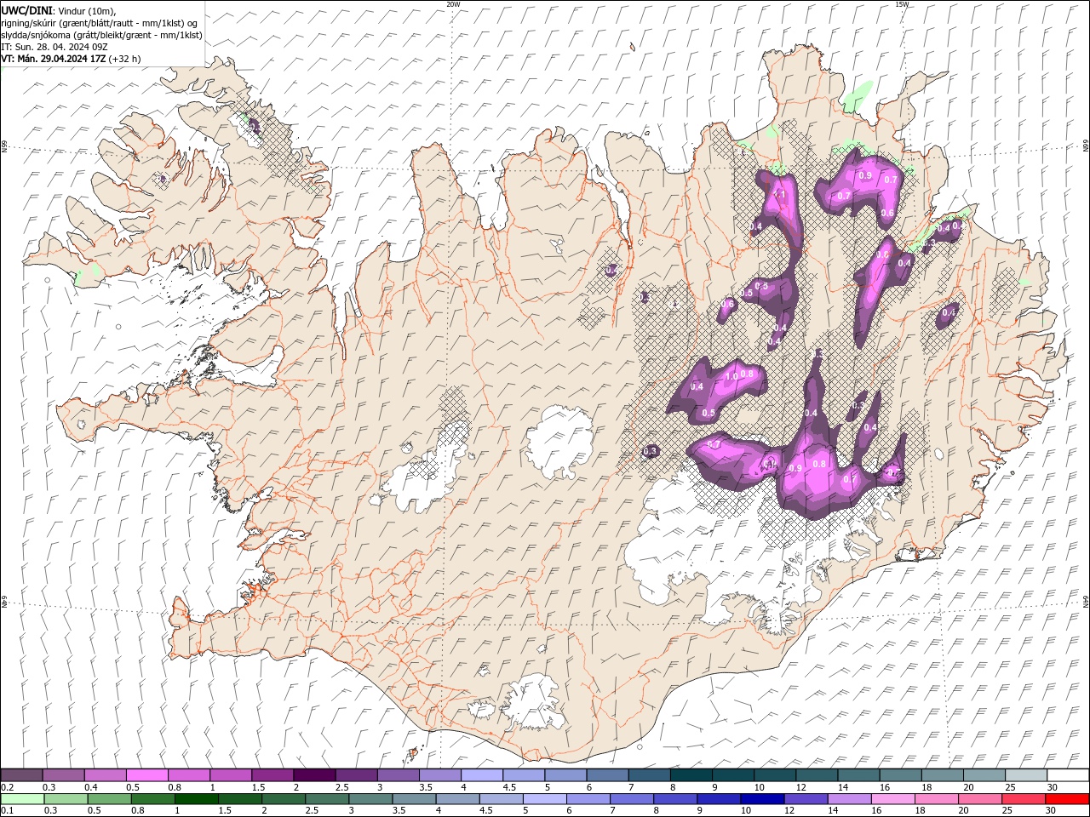Select pale green lower swatch between 0.1 and 0.3
The width and height of the screenshot is (1090, 817).
22,798
